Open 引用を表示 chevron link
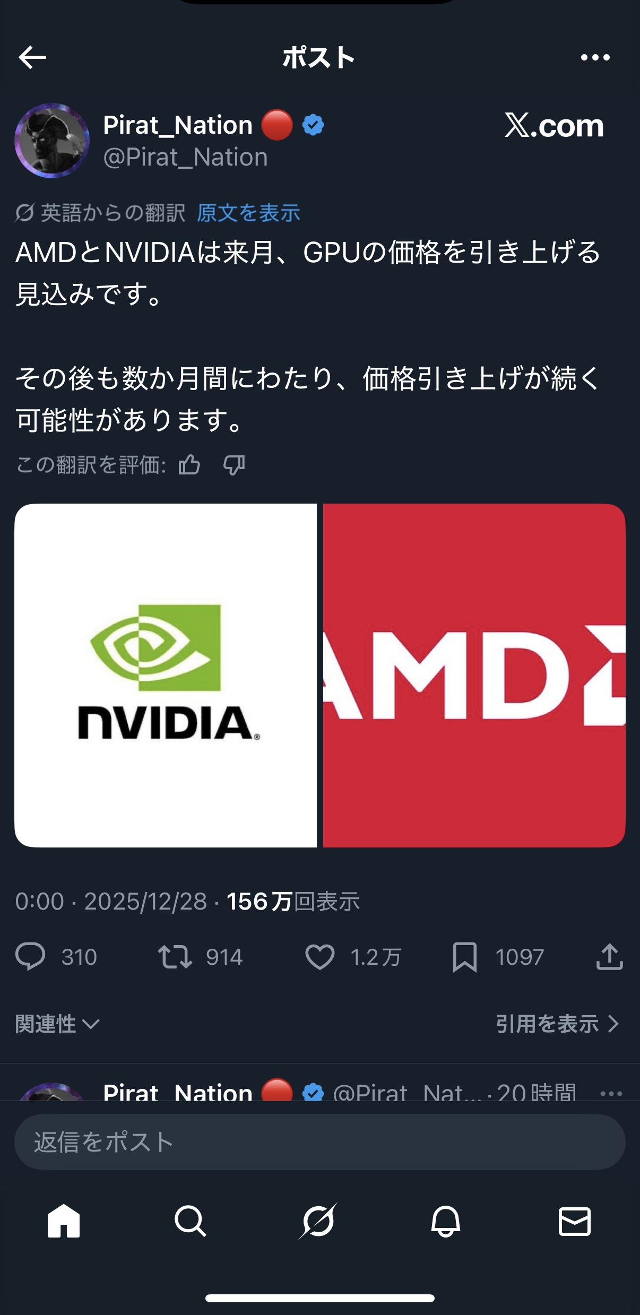 point(557,1024)
